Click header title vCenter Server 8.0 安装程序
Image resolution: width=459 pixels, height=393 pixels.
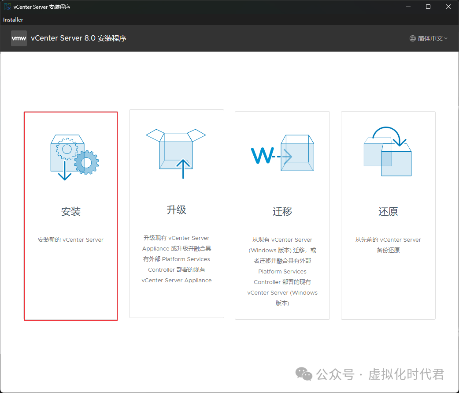point(78,38)
